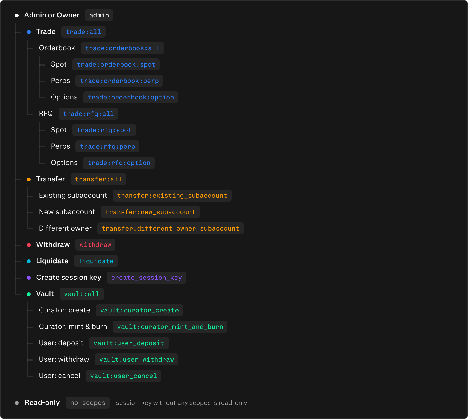Select the Trade tree node label
The width and height of the screenshot is (468, 419).
click(46, 32)
